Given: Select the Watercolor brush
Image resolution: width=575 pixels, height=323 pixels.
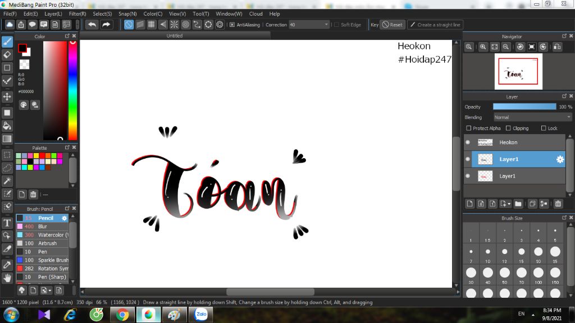Looking at the screenshot, I should pos(43,235).
